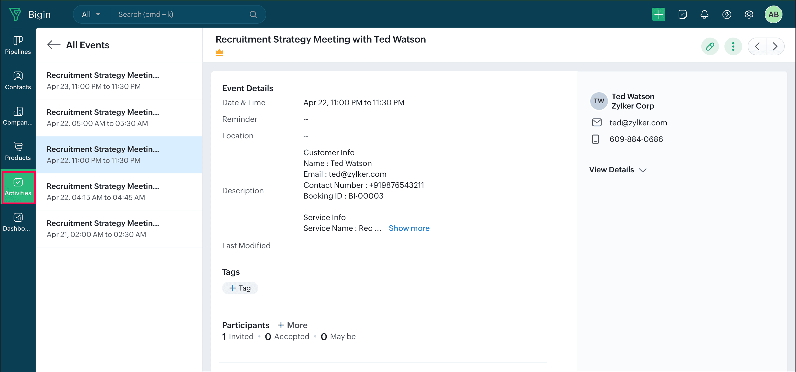Open the three-dot more options menu
Screen dimensions: 796x372
(x=733, y=47)
